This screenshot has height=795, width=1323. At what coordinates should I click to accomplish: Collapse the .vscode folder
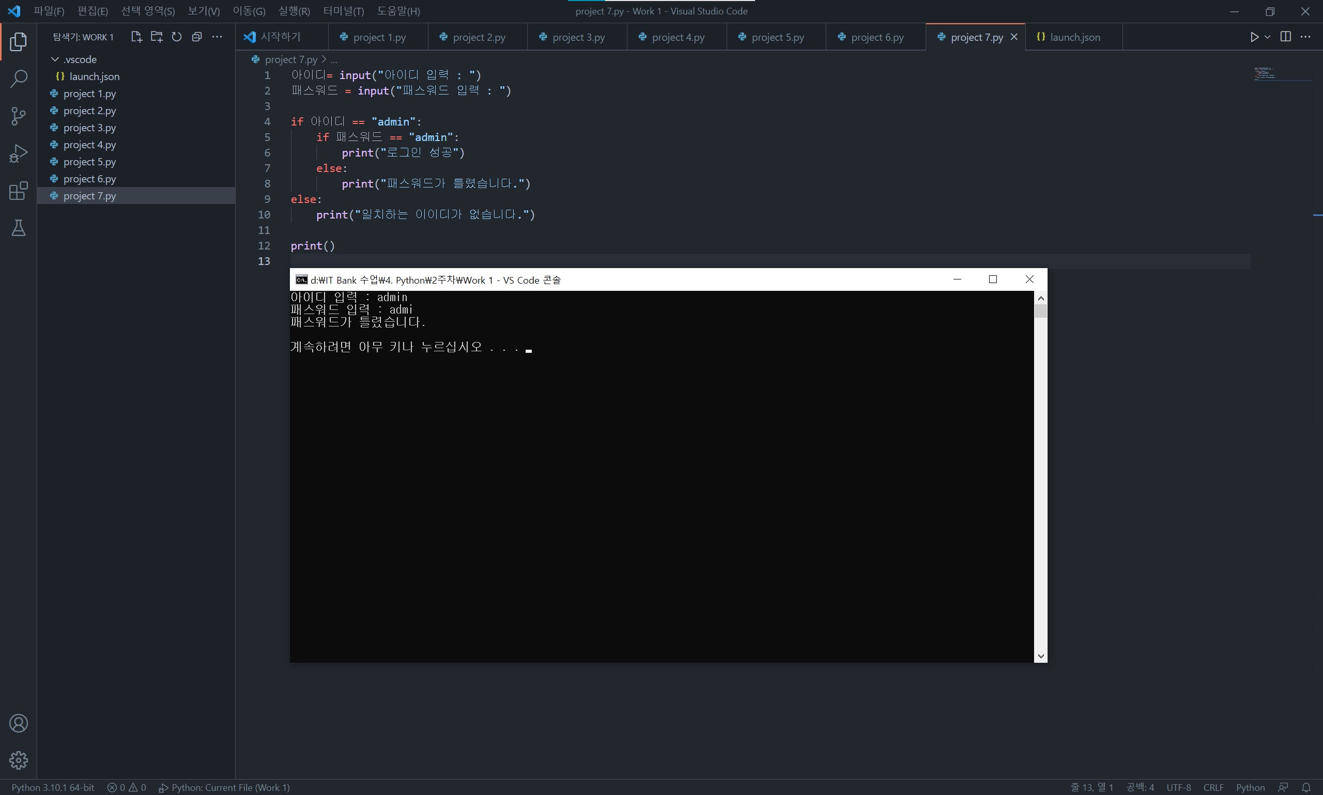[55, 59]
